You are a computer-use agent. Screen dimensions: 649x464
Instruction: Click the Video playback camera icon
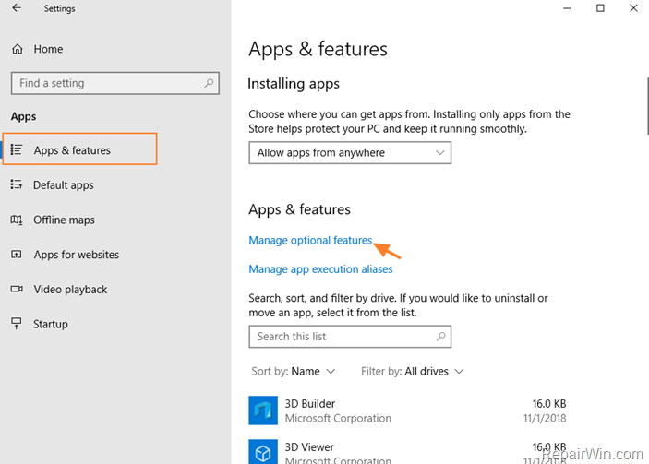tap(17, 289)
